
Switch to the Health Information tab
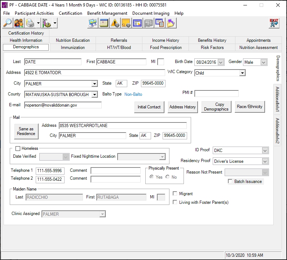[26, 40]
